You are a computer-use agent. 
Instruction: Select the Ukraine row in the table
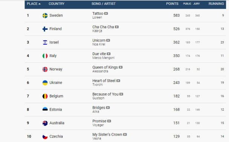125,83
